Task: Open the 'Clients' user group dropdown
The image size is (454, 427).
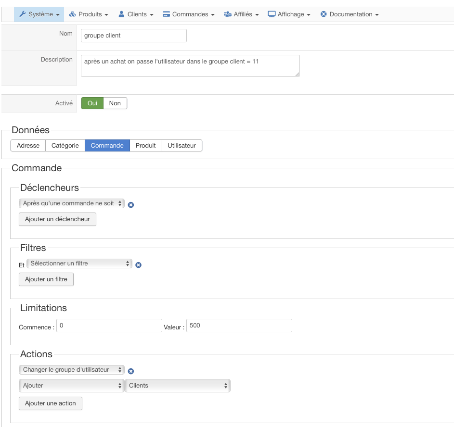Action: tap(178, 386)
